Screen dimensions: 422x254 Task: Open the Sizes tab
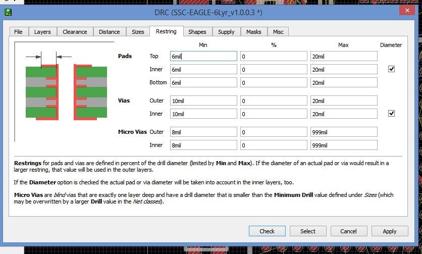(x=138, y=32)
